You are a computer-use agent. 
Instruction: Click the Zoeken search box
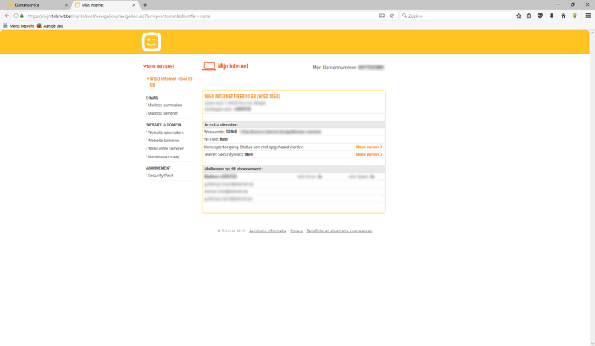(456, 16)
